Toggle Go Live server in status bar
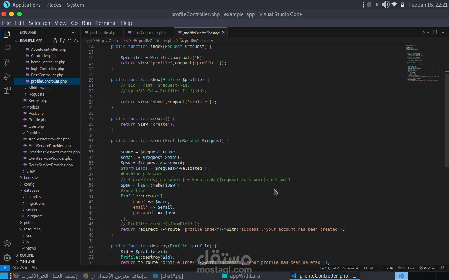Screen dimensions: 449x280 tap(406, 268)
